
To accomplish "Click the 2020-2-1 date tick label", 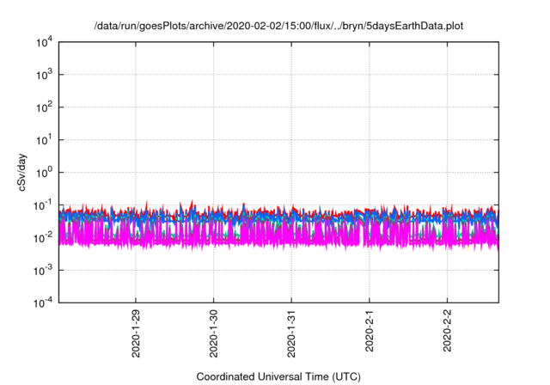I will 370,331.
